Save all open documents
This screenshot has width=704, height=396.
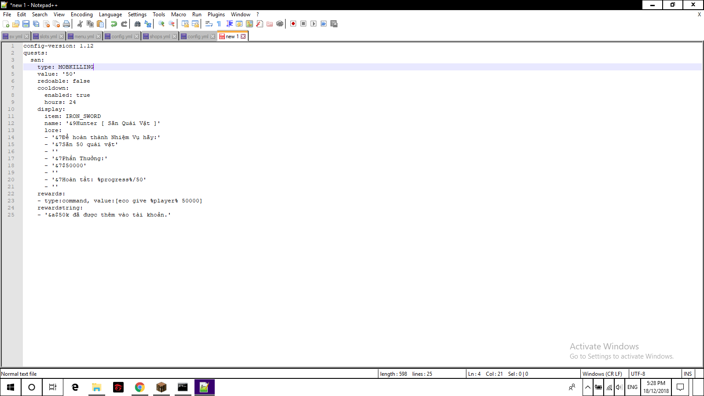pyautogui.click(x=35, y=24)
